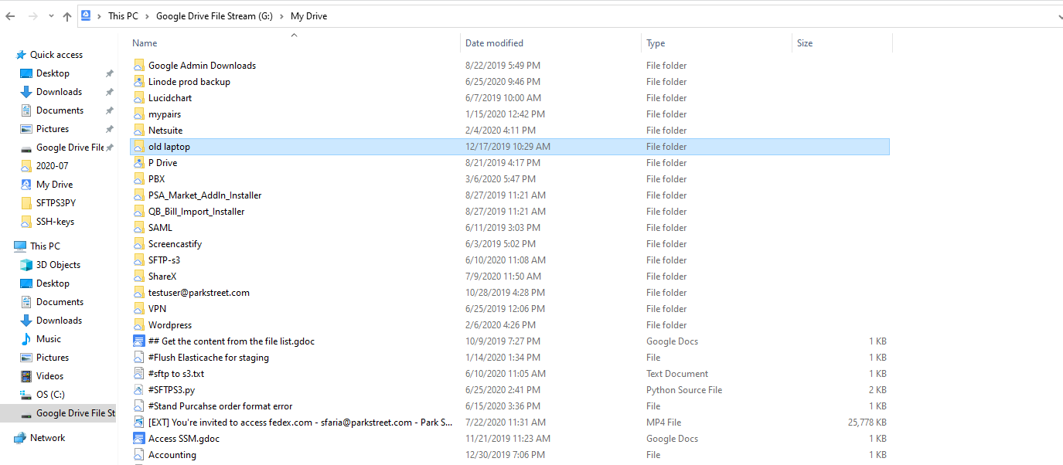Click shared folder icon of Linode prod backup
1063x465 pixels.
click(x=139, y=82)
